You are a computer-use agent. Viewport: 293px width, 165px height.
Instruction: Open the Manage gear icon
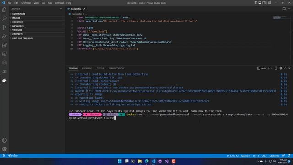pos(4,149)
